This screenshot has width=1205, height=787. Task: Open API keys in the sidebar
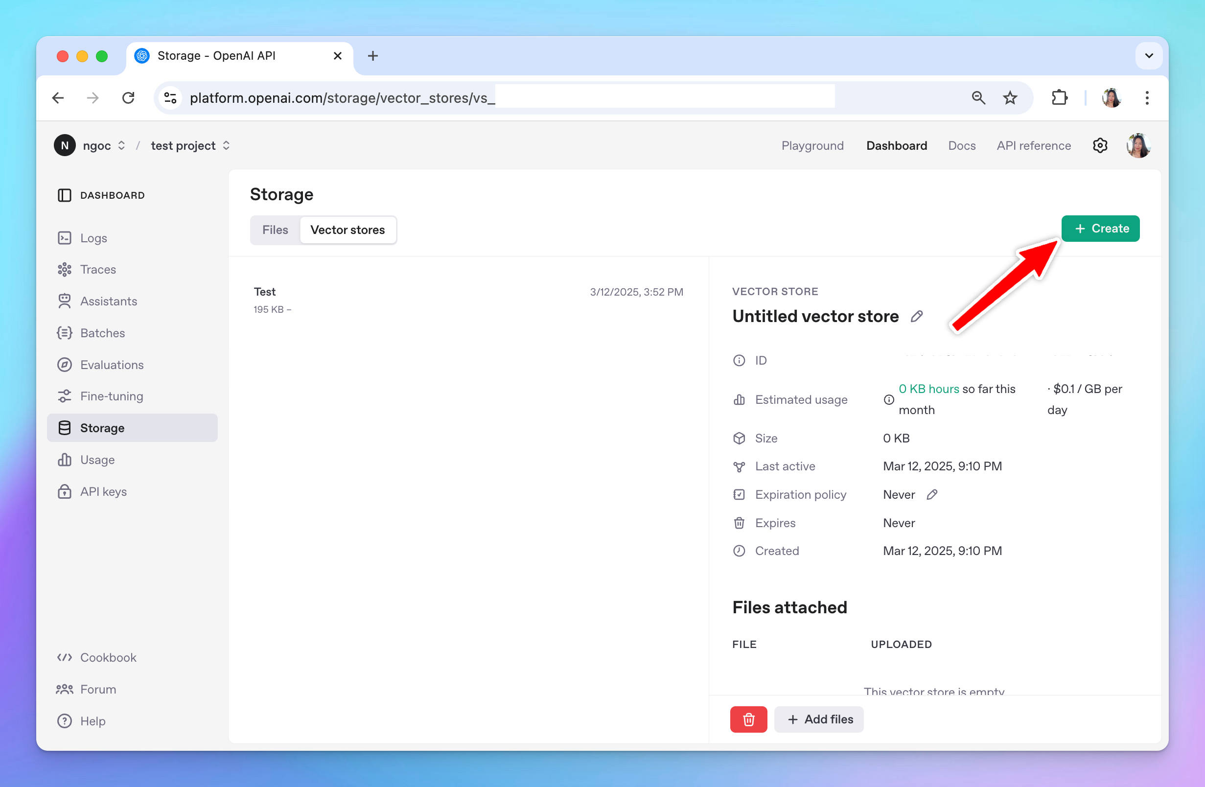pos(103,492)
